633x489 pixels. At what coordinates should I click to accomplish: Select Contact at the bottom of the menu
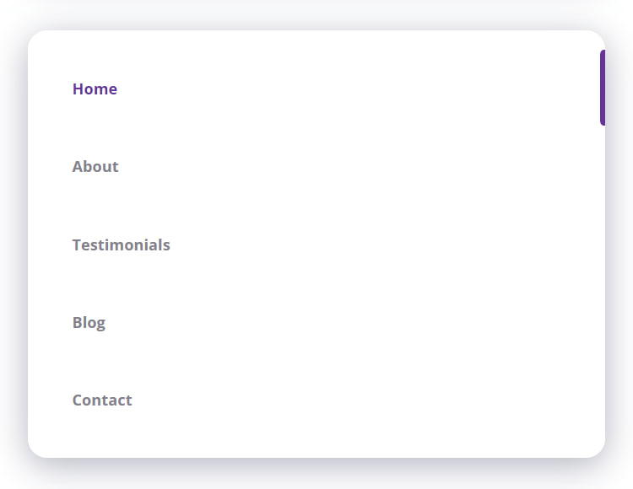pyautogui.click(x=102, y=400)
